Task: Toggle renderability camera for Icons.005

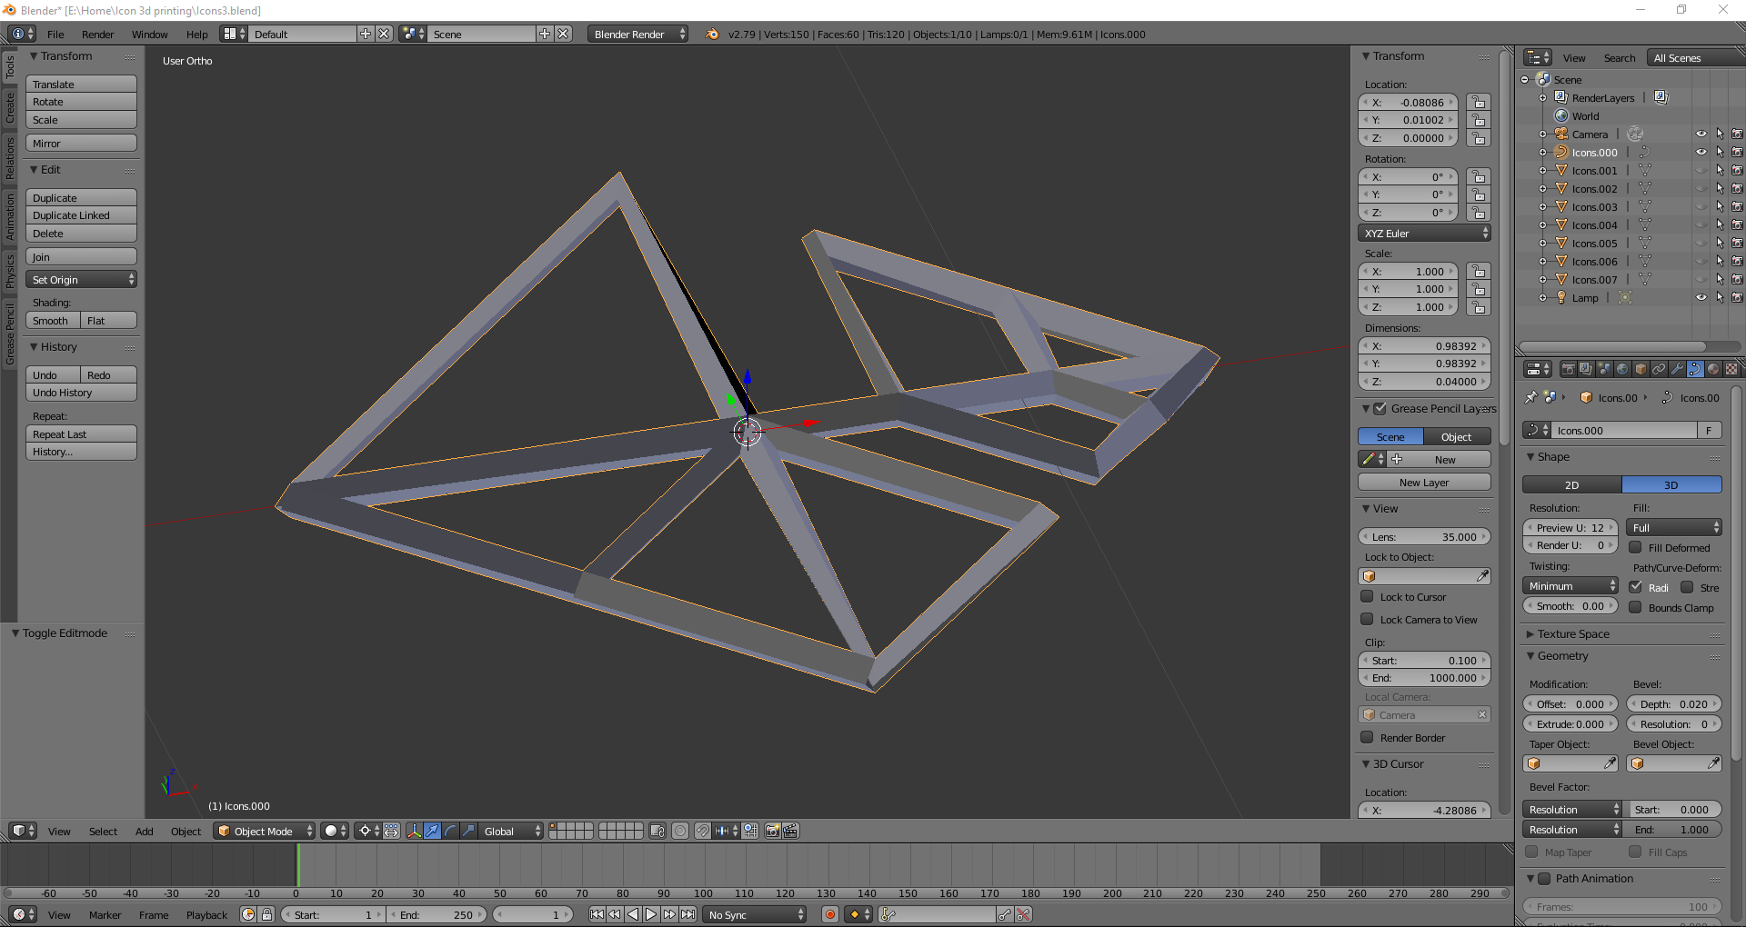Action: click(1737, 243)
